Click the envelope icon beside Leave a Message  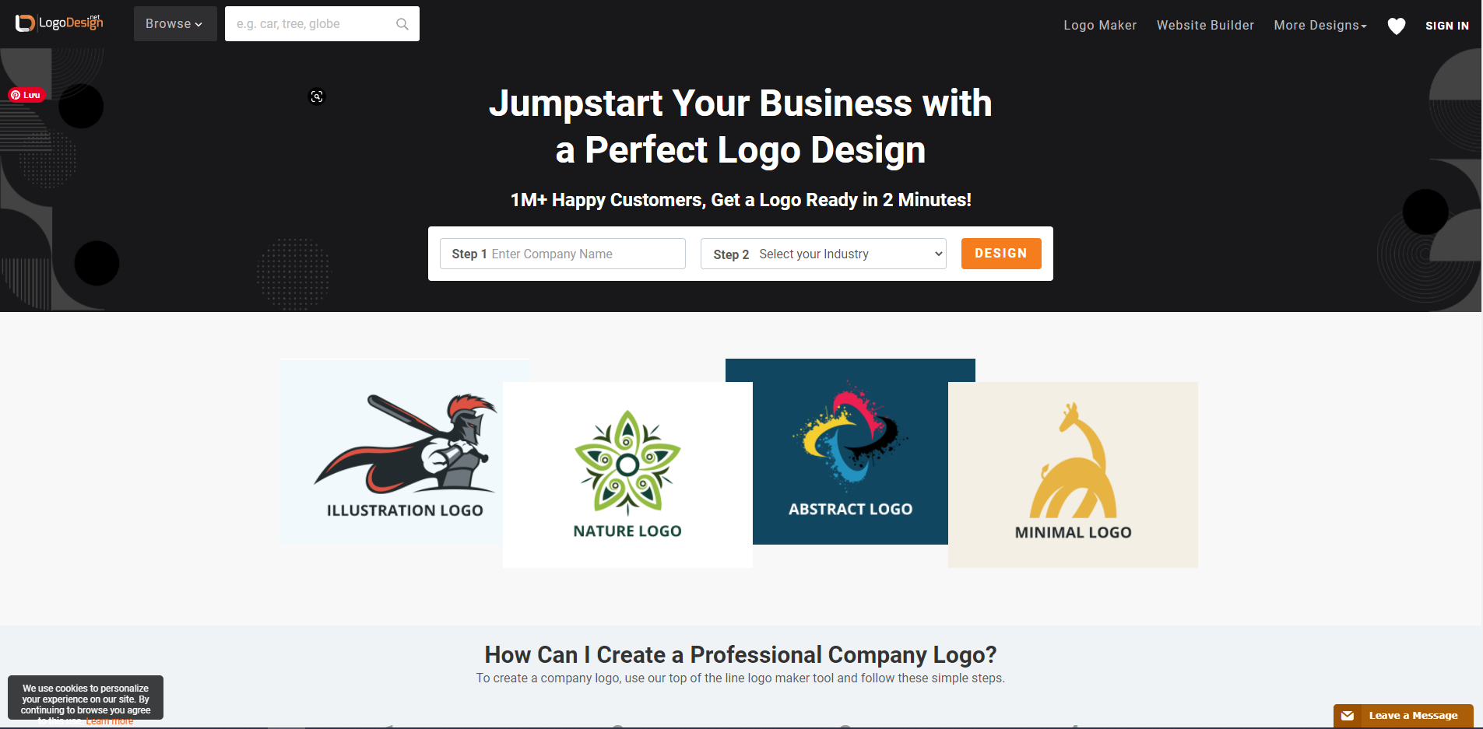coord(1348,716)
